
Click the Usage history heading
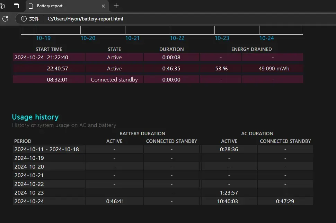coord(35,117)
